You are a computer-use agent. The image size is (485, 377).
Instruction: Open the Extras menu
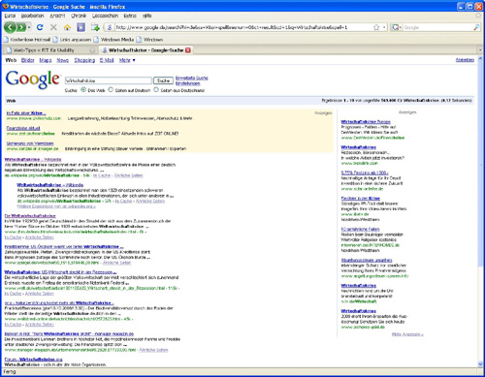pos(130,16)
